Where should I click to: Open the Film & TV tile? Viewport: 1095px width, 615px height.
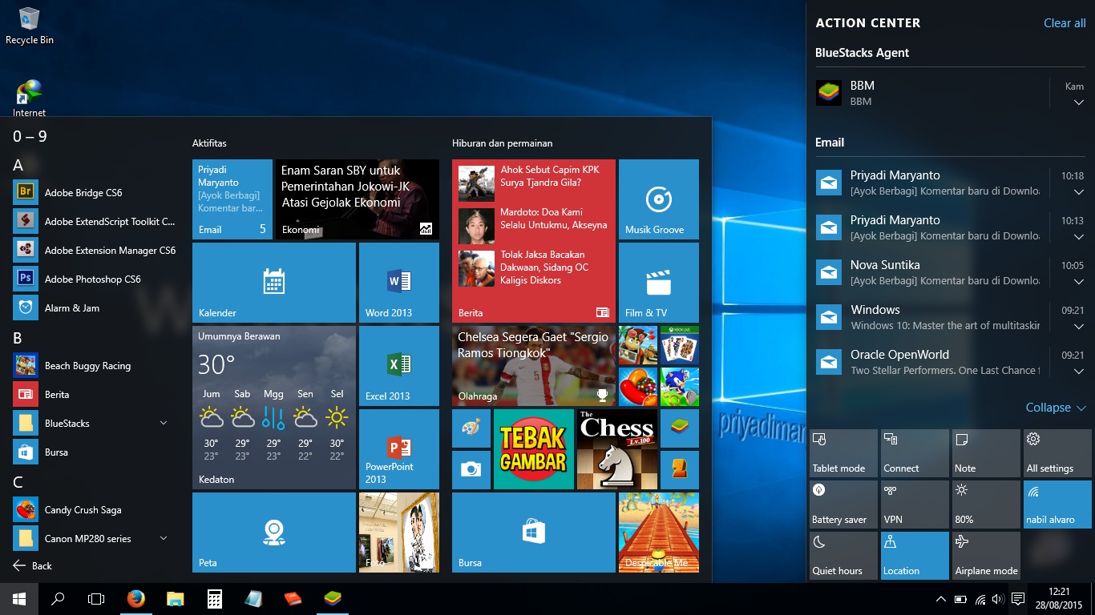659,283
